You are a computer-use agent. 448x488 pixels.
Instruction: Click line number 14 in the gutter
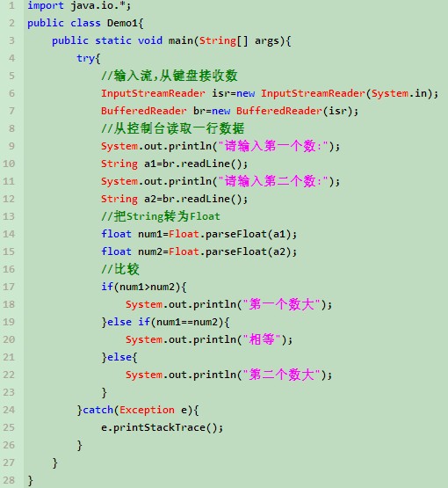(x=9, y=234)
